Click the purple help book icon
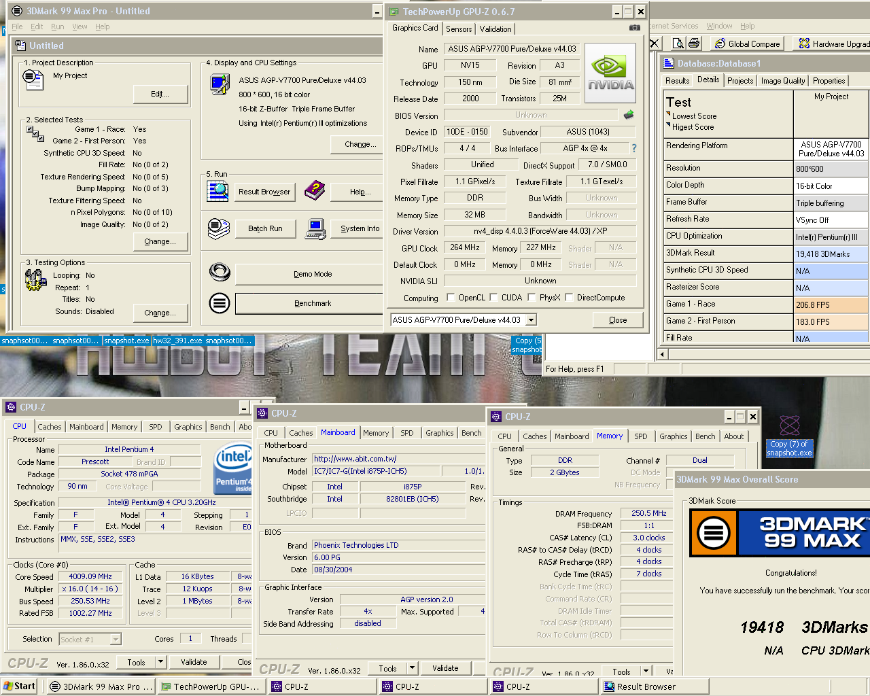The width and height of the screenshot is (870, 696). coord(315,191)
